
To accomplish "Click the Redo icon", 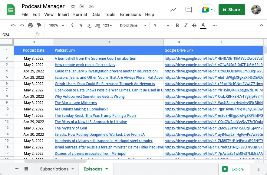I will [21, 25].
